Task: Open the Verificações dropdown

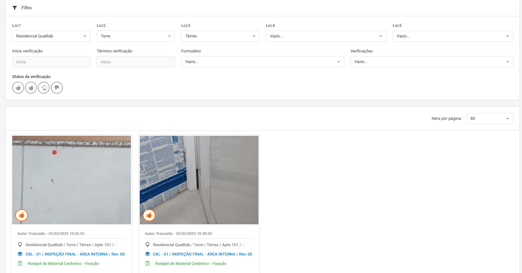Action: (432, 62)
